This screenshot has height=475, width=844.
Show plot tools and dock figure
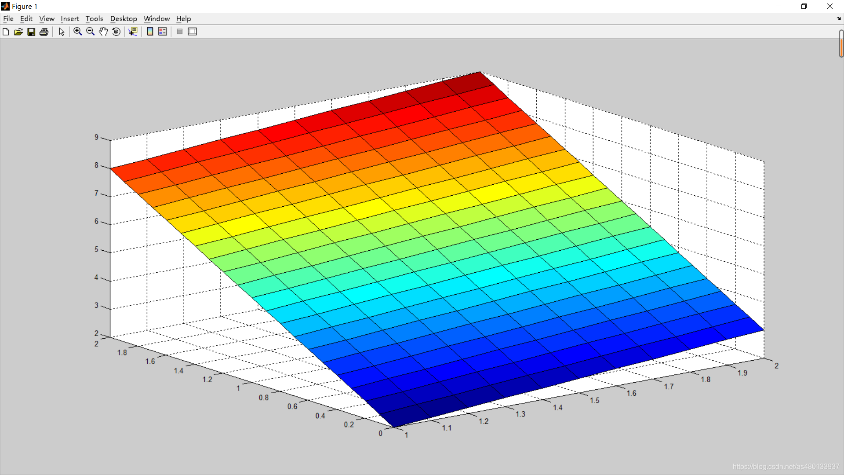pos(193,32)
